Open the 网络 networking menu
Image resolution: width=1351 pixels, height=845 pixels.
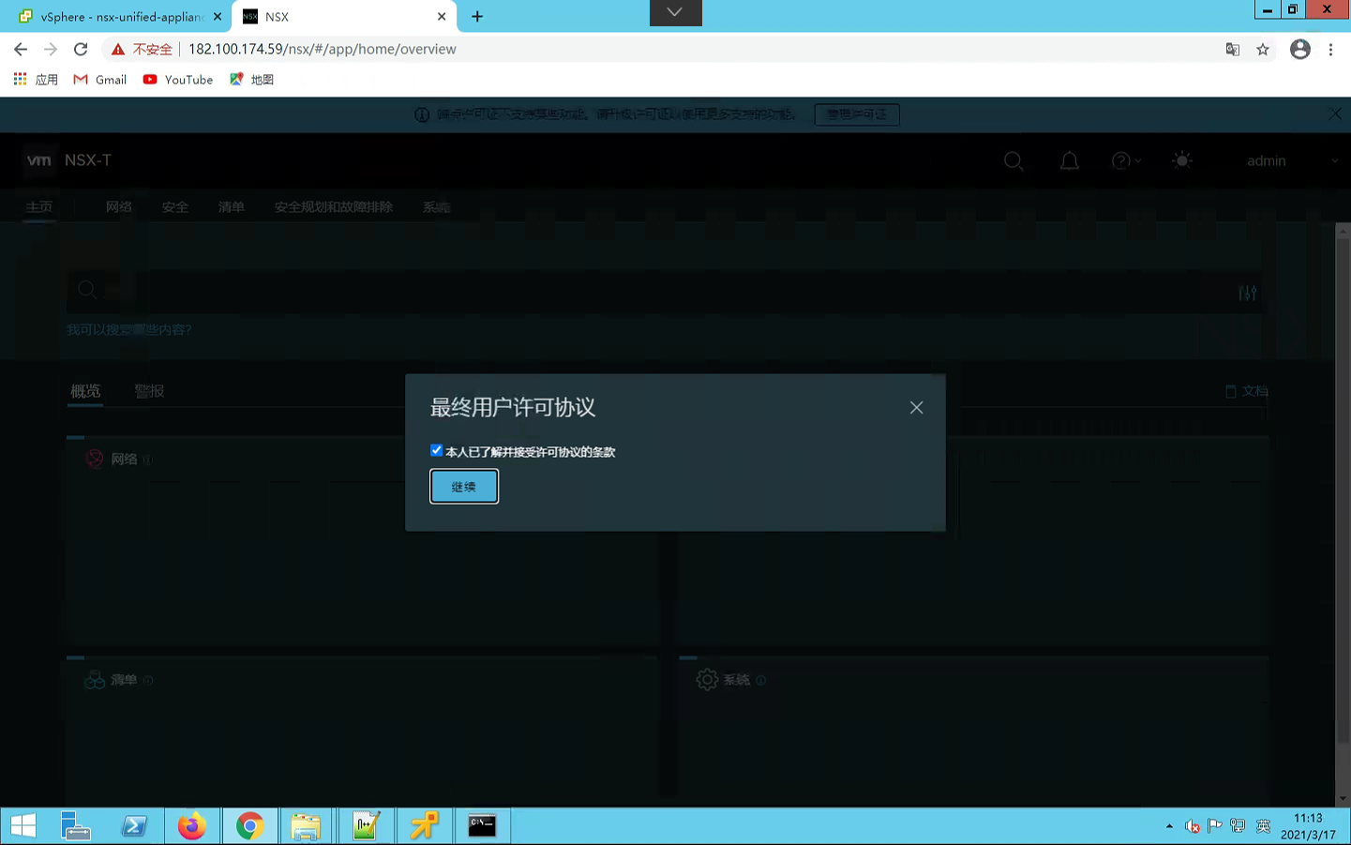pos(118,207)
